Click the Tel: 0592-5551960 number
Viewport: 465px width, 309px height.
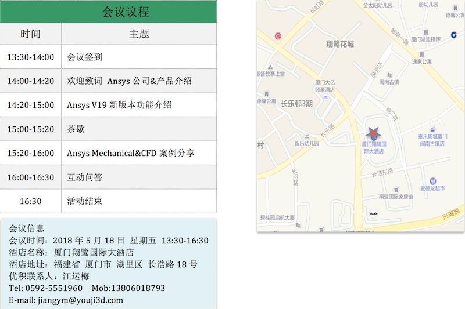[x=46, y=288]
